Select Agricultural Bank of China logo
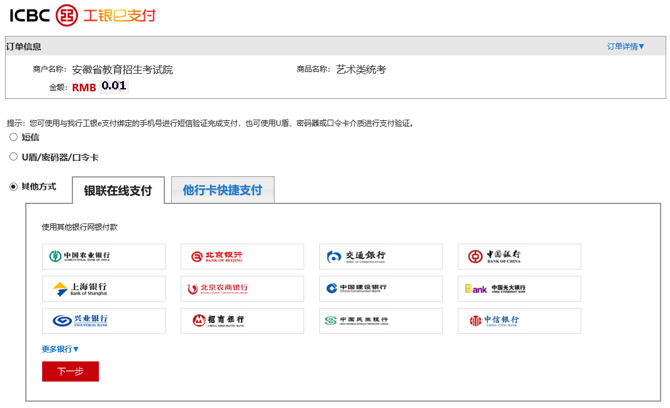The width and height of the screenshot is (670, 408). 103,256
